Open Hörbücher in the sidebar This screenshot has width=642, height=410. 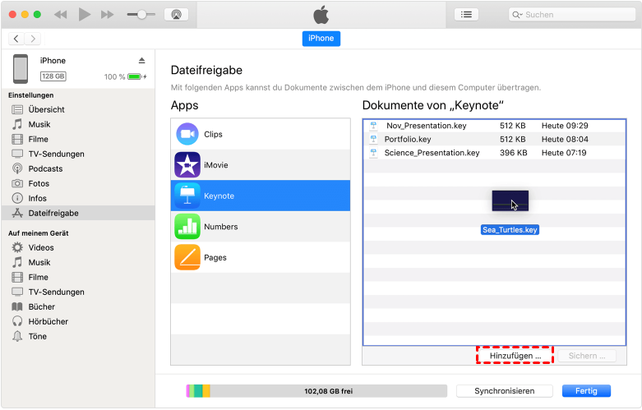78,321
